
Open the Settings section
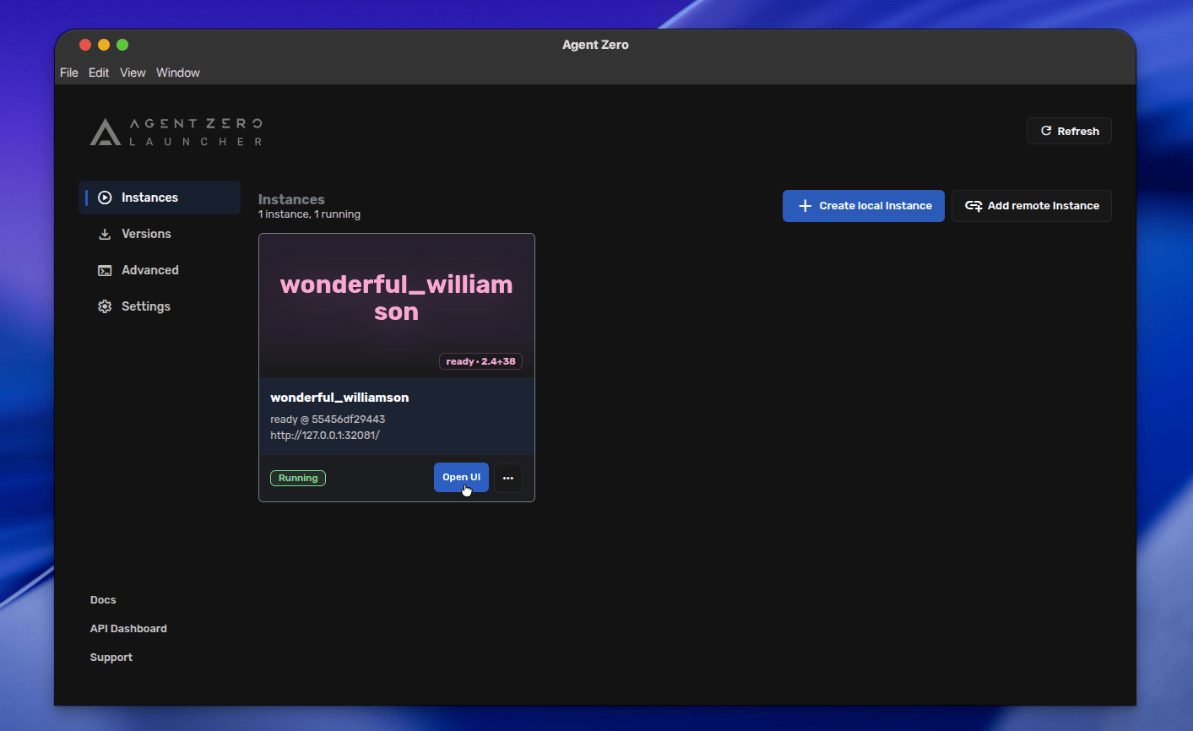160,306
